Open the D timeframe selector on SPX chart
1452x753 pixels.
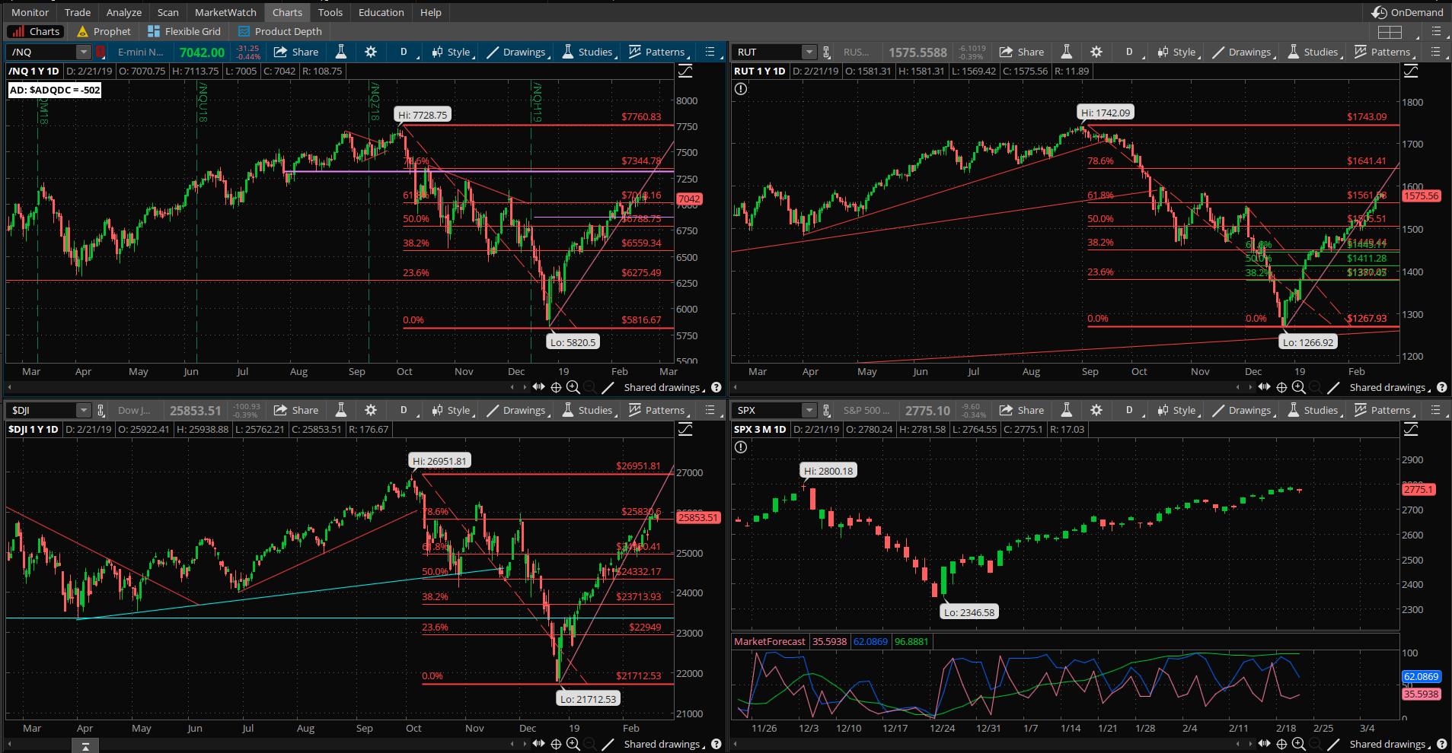tap(1130, 410)
